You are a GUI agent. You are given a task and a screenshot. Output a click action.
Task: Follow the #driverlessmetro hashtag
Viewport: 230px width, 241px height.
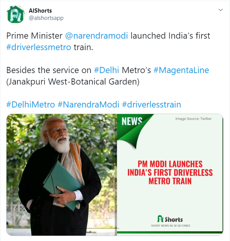pos(39,47)
